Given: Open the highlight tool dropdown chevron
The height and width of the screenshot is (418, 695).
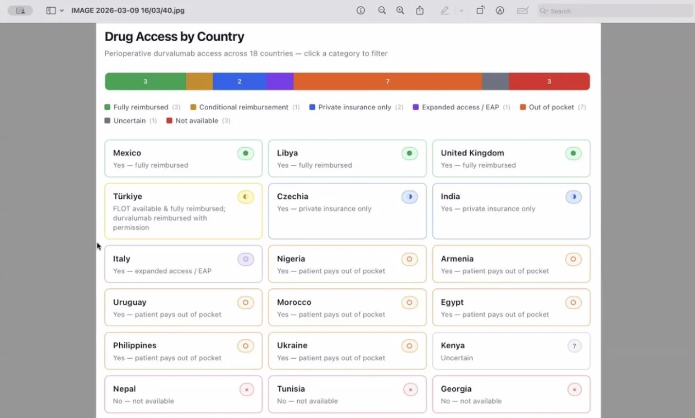Looking at the screenshot, I should click(x=462, y=10).
